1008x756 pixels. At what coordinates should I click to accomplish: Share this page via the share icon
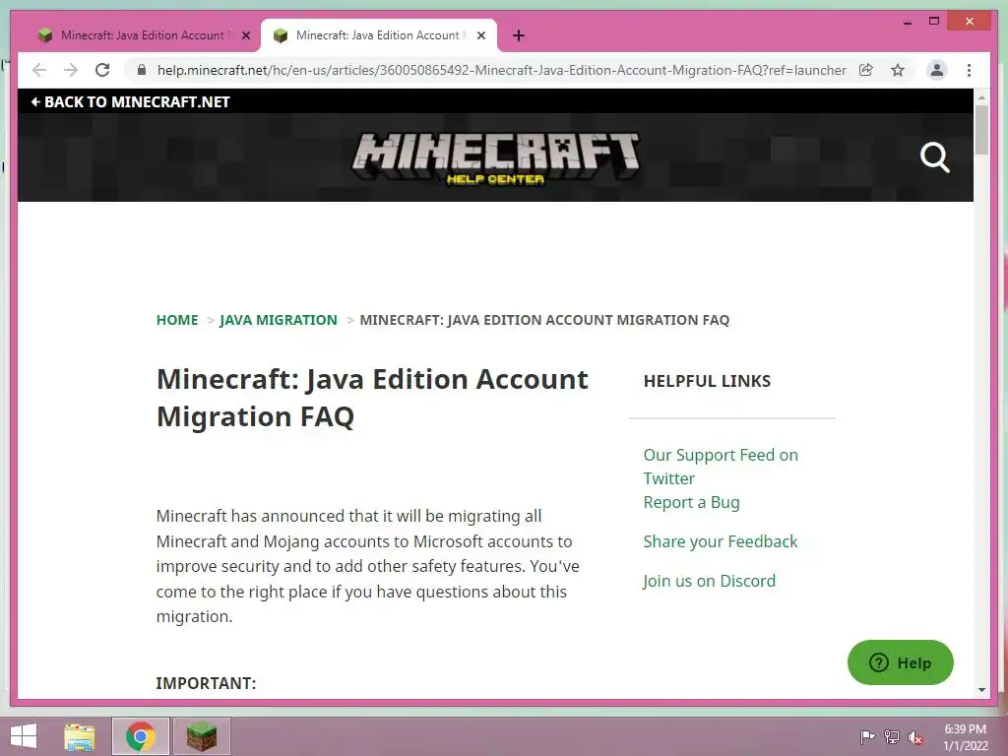pyautogui.click(x=866, y=70)
